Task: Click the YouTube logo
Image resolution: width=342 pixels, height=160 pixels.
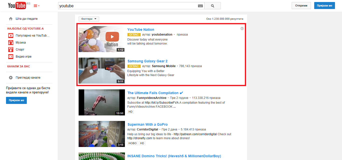Action: [17, 6]
